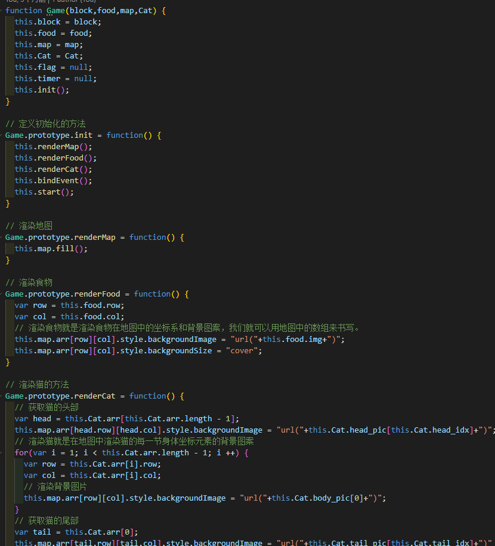Click the 'this.renderFood();' call

(x=55, y=158)
